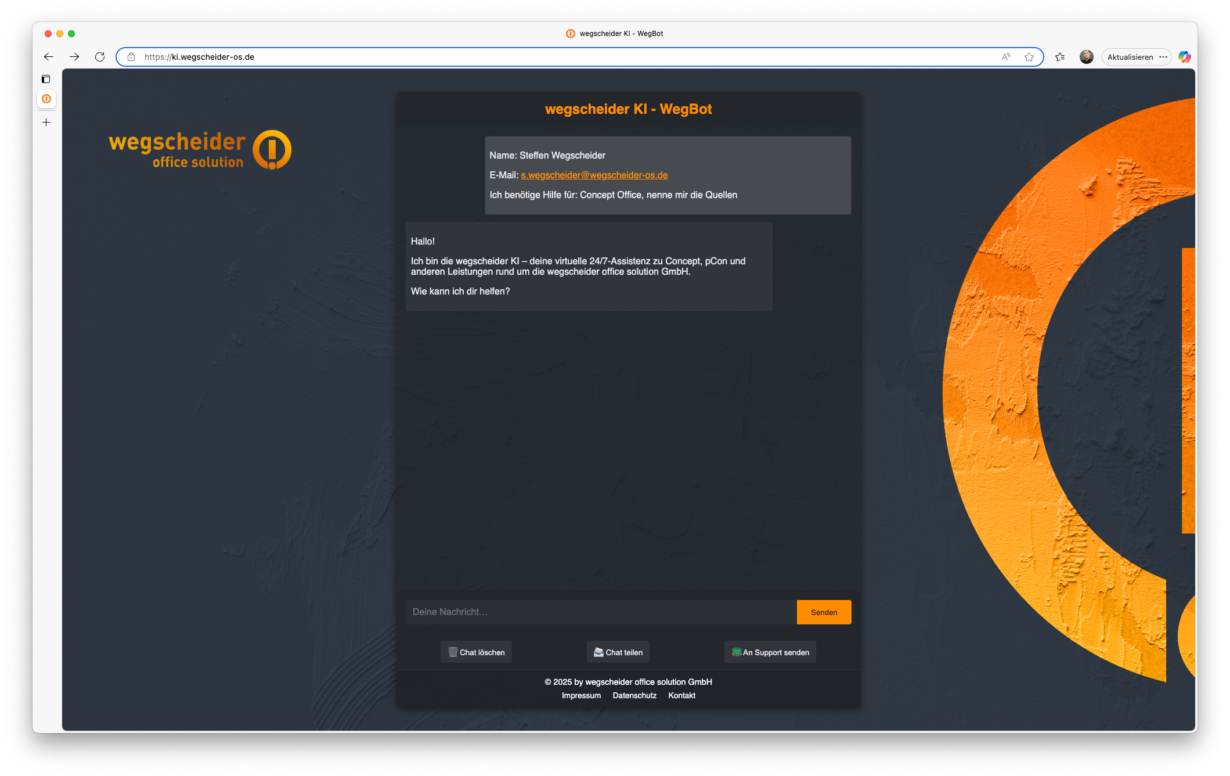1230x776 pixels.
Task: View site info via the lock icon
Action: click(x=131, y=57)
